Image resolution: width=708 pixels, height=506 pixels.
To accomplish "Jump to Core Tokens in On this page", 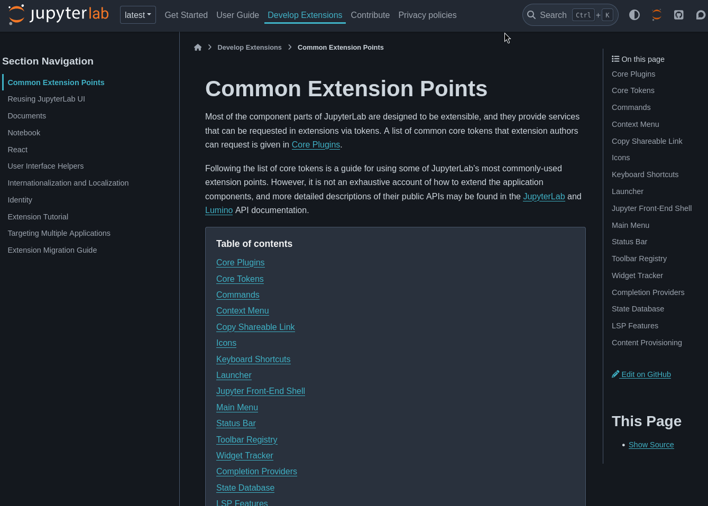I will tap(633, 90).
